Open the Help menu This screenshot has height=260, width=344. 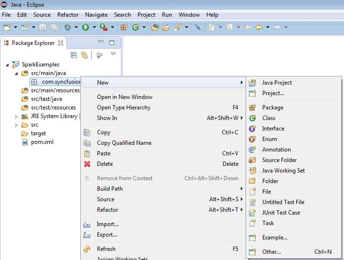coord(212,15)
